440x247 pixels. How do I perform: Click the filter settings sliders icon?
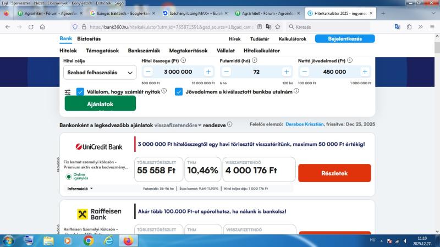[x=68, y=92]
